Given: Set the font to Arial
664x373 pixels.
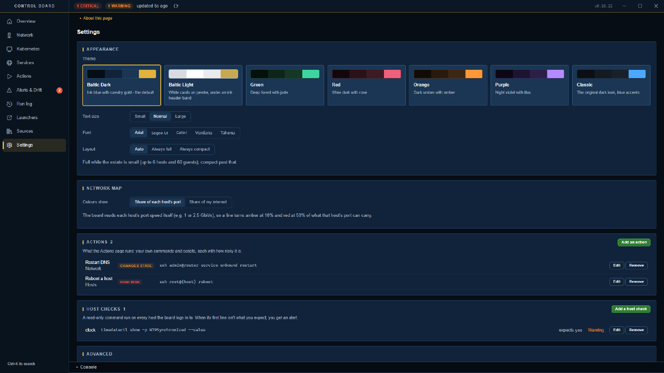Looking at the screenshot, I should point(139,133).
